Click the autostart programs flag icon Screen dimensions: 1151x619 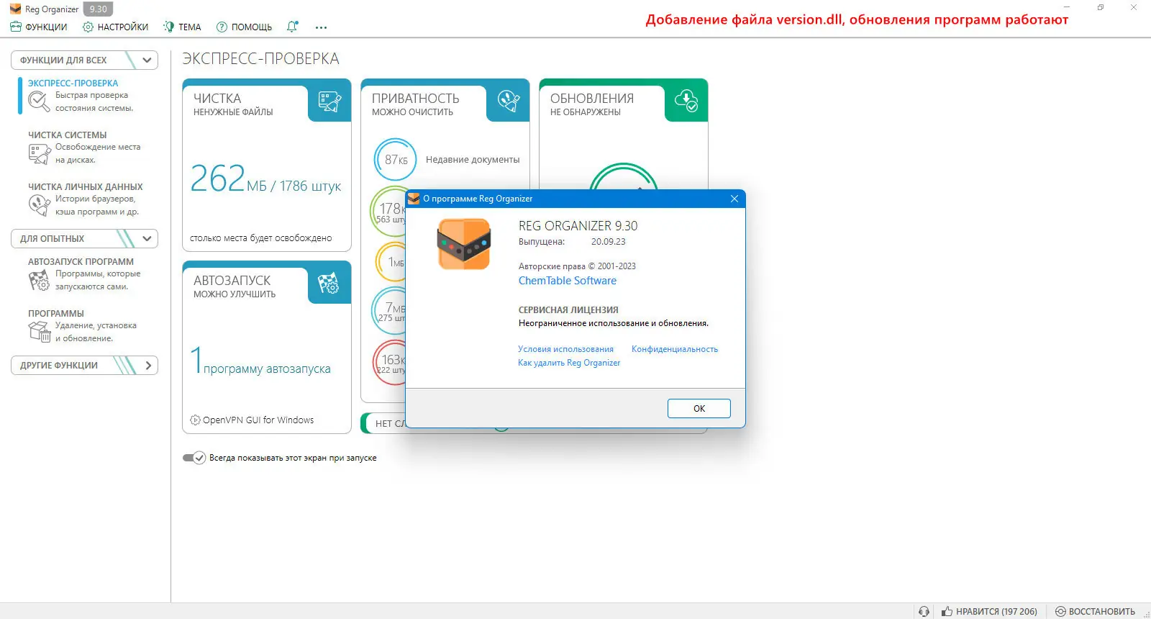click(x=39, y=281)
